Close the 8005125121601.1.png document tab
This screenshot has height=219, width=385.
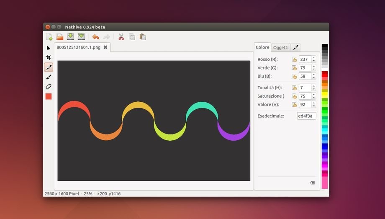point(105,47)
